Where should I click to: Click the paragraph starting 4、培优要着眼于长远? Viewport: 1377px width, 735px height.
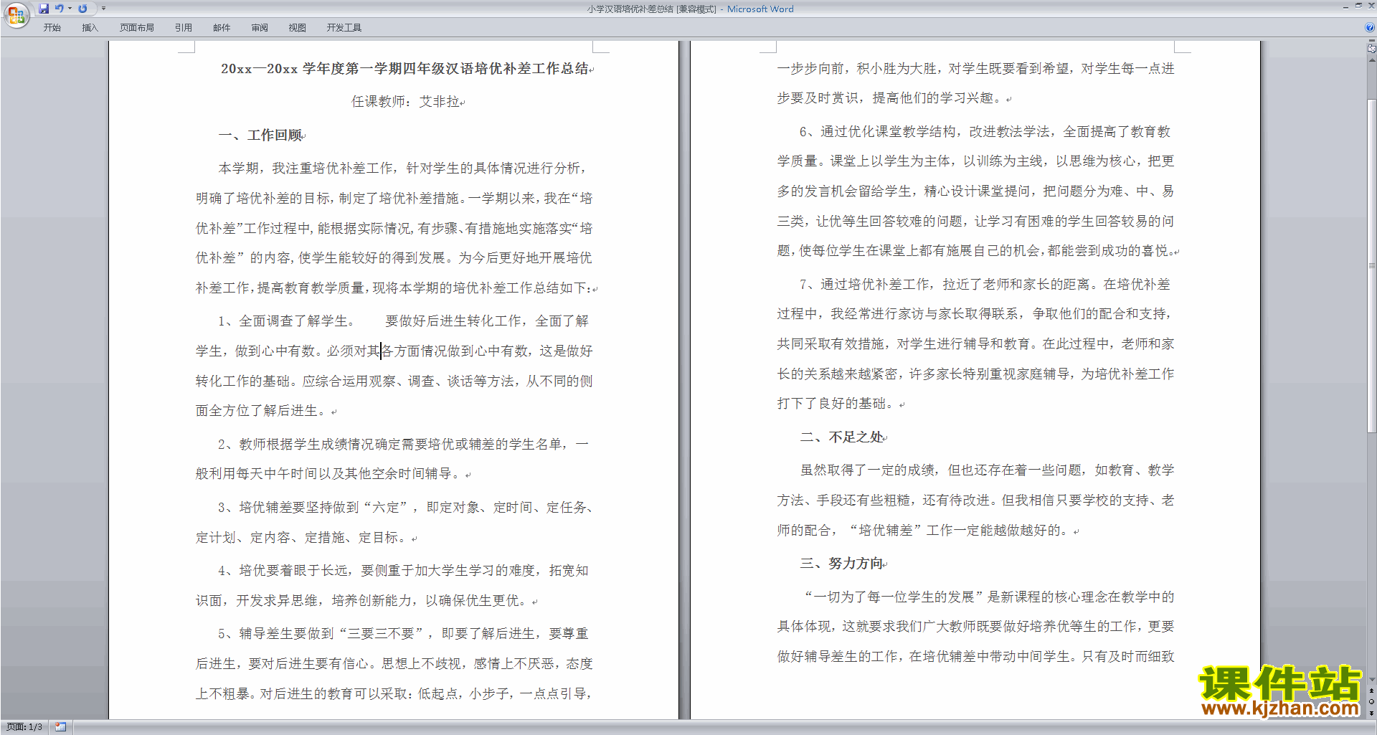[x=392, y=585]
